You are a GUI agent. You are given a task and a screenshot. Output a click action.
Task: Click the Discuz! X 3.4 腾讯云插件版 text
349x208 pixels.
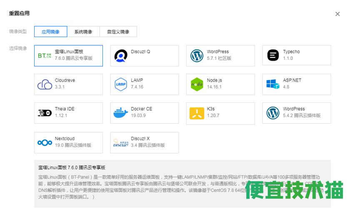(x=148, y=145)
